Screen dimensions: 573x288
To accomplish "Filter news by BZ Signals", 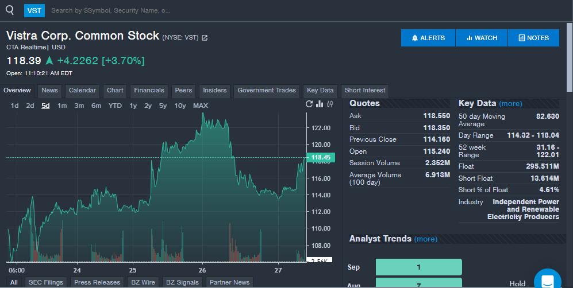I will tap(182, 282).
